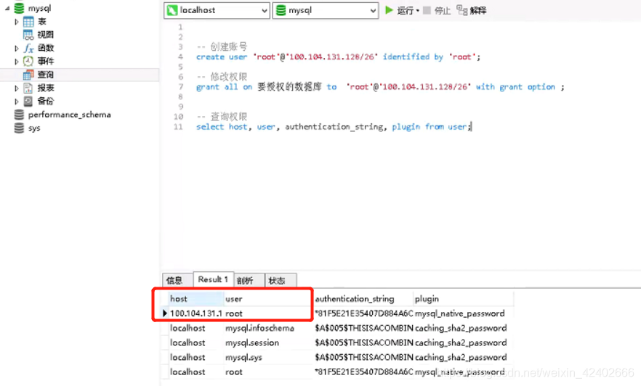Open the mysql database dropdown
The height and width of the screenshot is (386, 641).
pos(373,11)
